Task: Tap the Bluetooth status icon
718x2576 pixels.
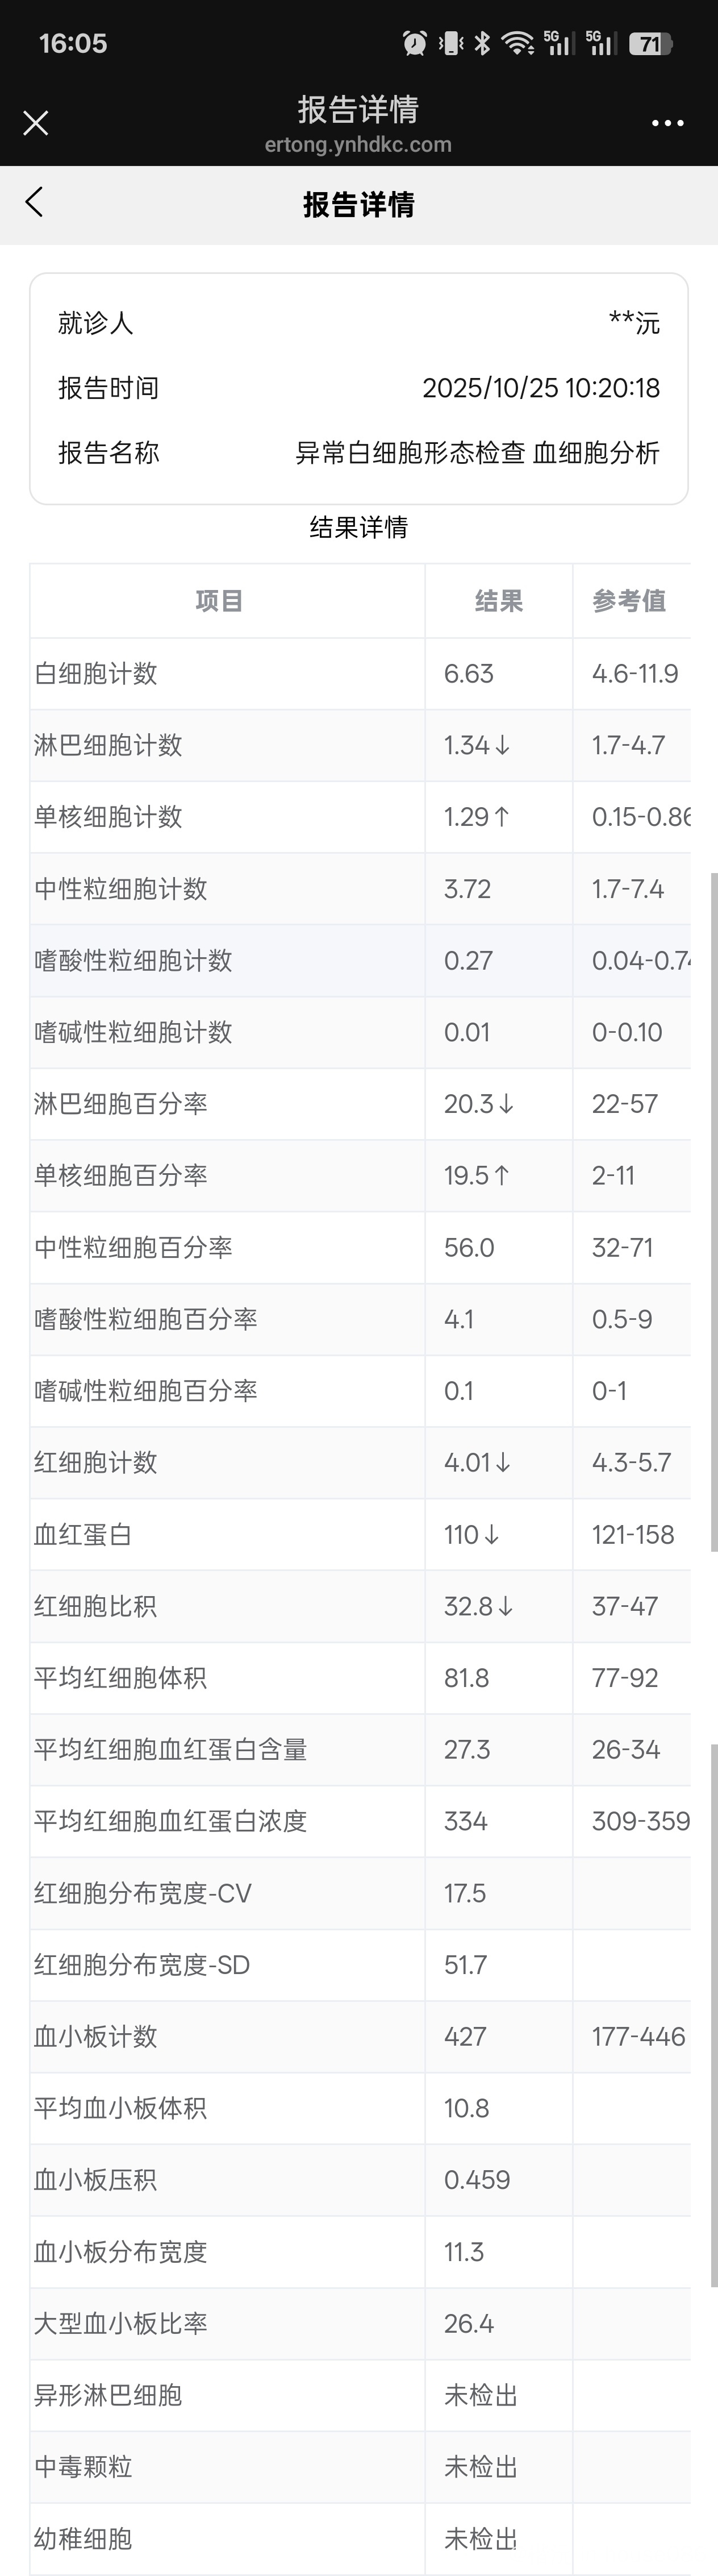Action: point(482,43)
